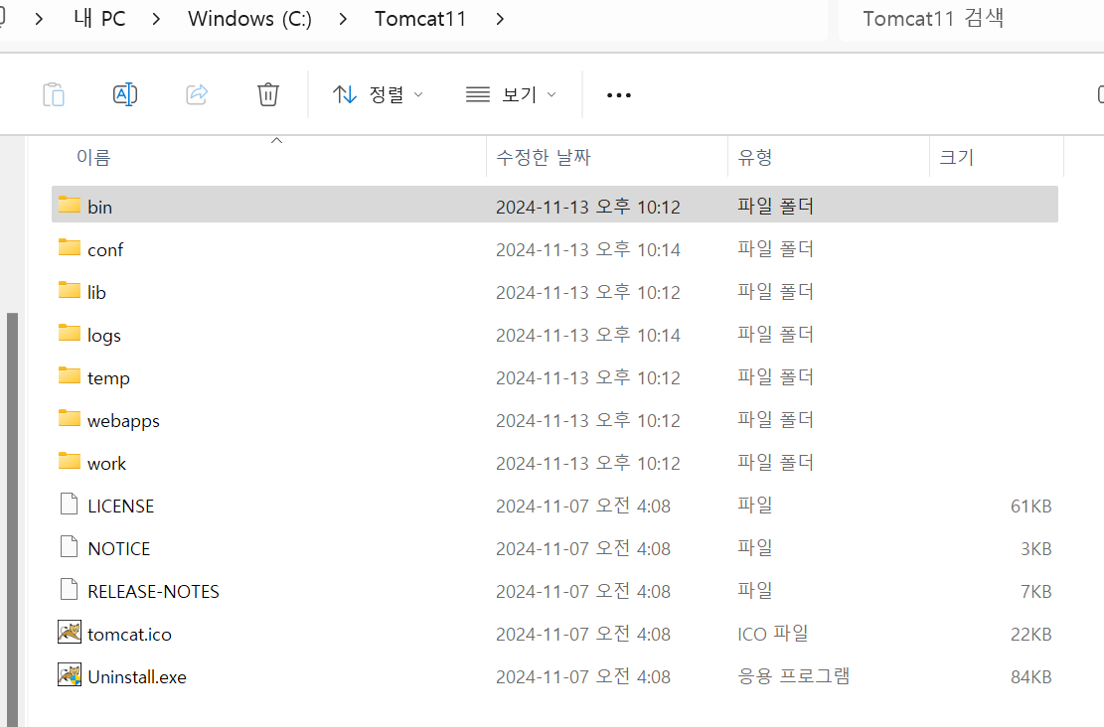
Task: Click the conf folder icon
Action: pos(69,247)
